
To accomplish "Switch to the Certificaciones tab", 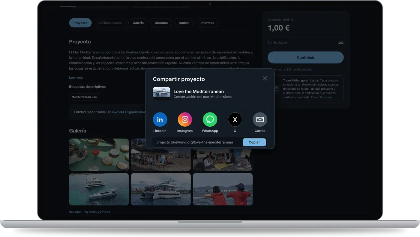I will click(x=110, y=23).
